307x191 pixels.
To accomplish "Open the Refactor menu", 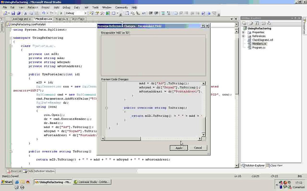I will click(33, 7).
